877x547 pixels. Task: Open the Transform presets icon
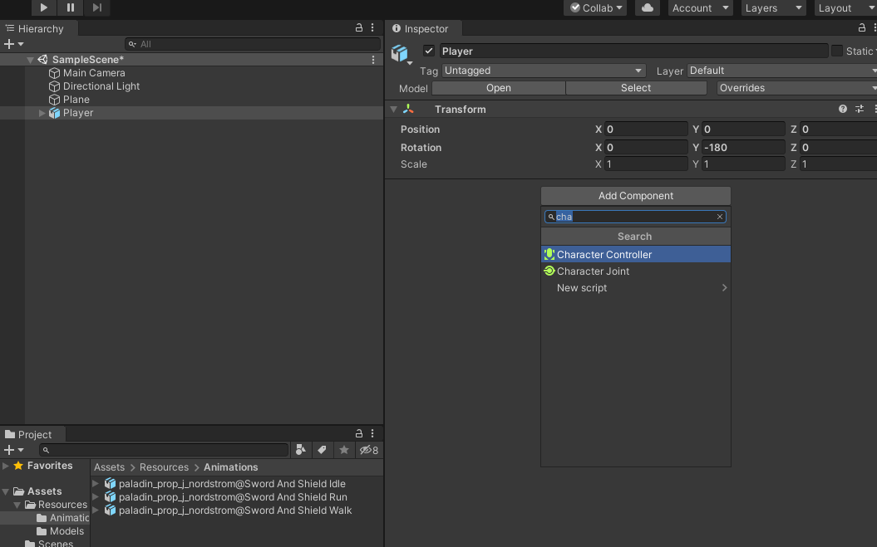click(860, 109)
